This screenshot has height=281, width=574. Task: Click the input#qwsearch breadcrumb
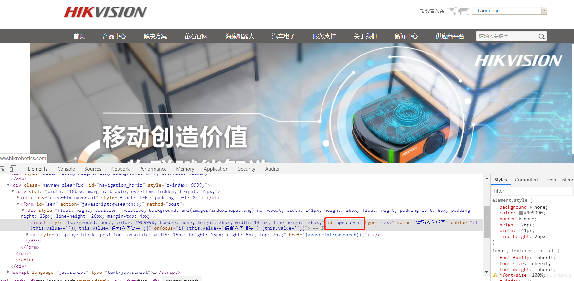pos(182,280)
